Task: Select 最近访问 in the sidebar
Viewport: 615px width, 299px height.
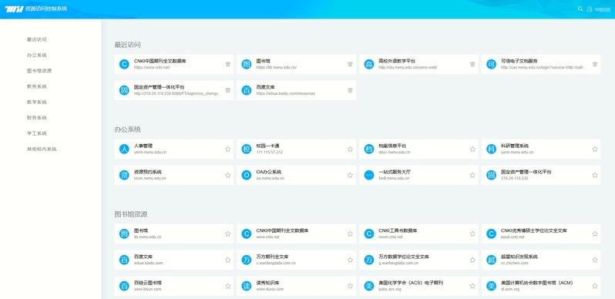Action: click(37, 39)
